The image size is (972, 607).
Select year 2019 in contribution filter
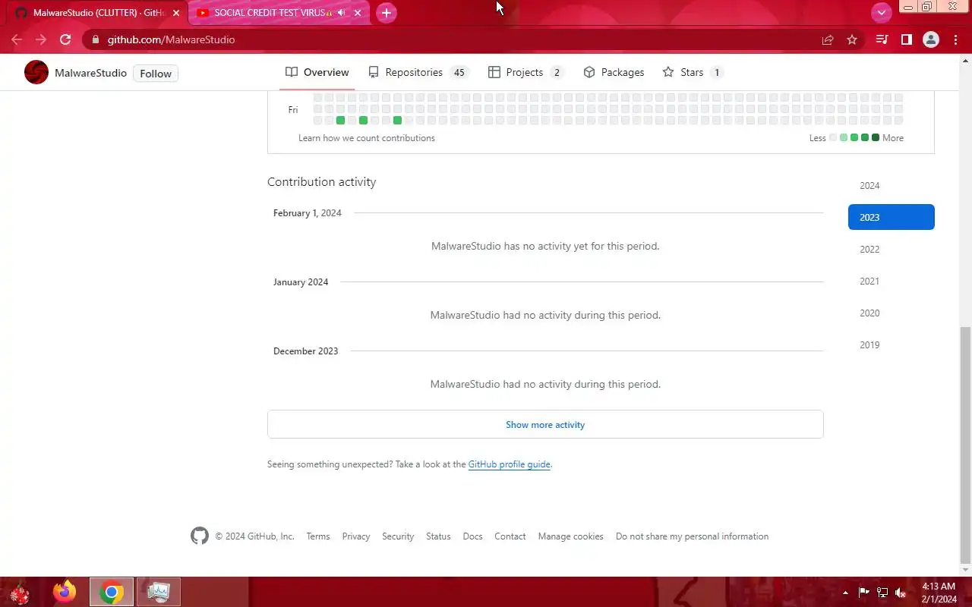pos(891,344)
